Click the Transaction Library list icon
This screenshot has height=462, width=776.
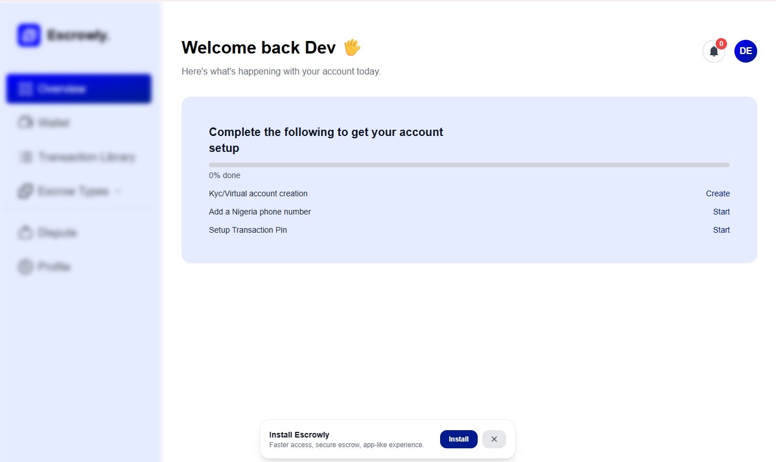pyautogui.click(x=26, y=157)
